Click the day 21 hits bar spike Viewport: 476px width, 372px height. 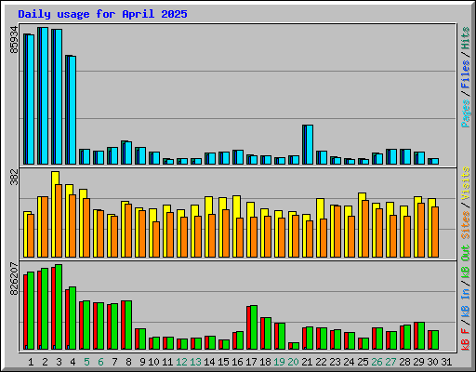[308, 144]
